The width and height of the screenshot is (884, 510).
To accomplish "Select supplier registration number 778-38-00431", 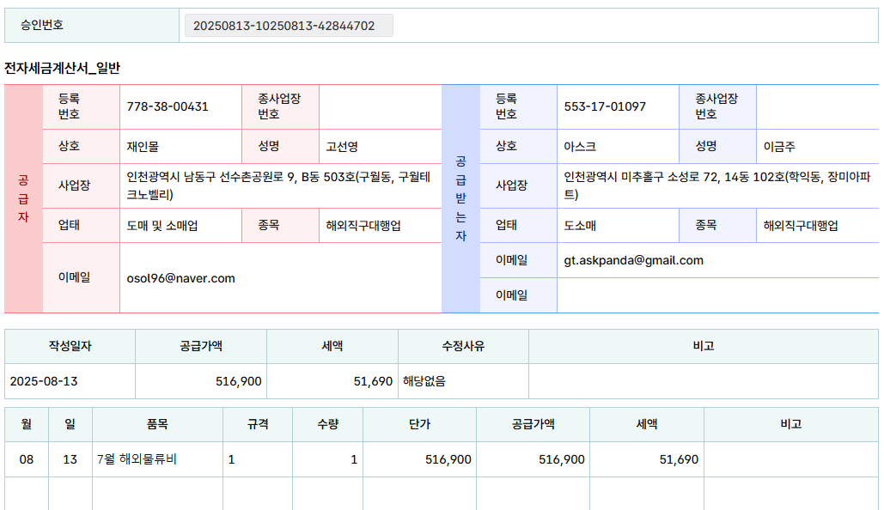I will (x=168, y=106).
